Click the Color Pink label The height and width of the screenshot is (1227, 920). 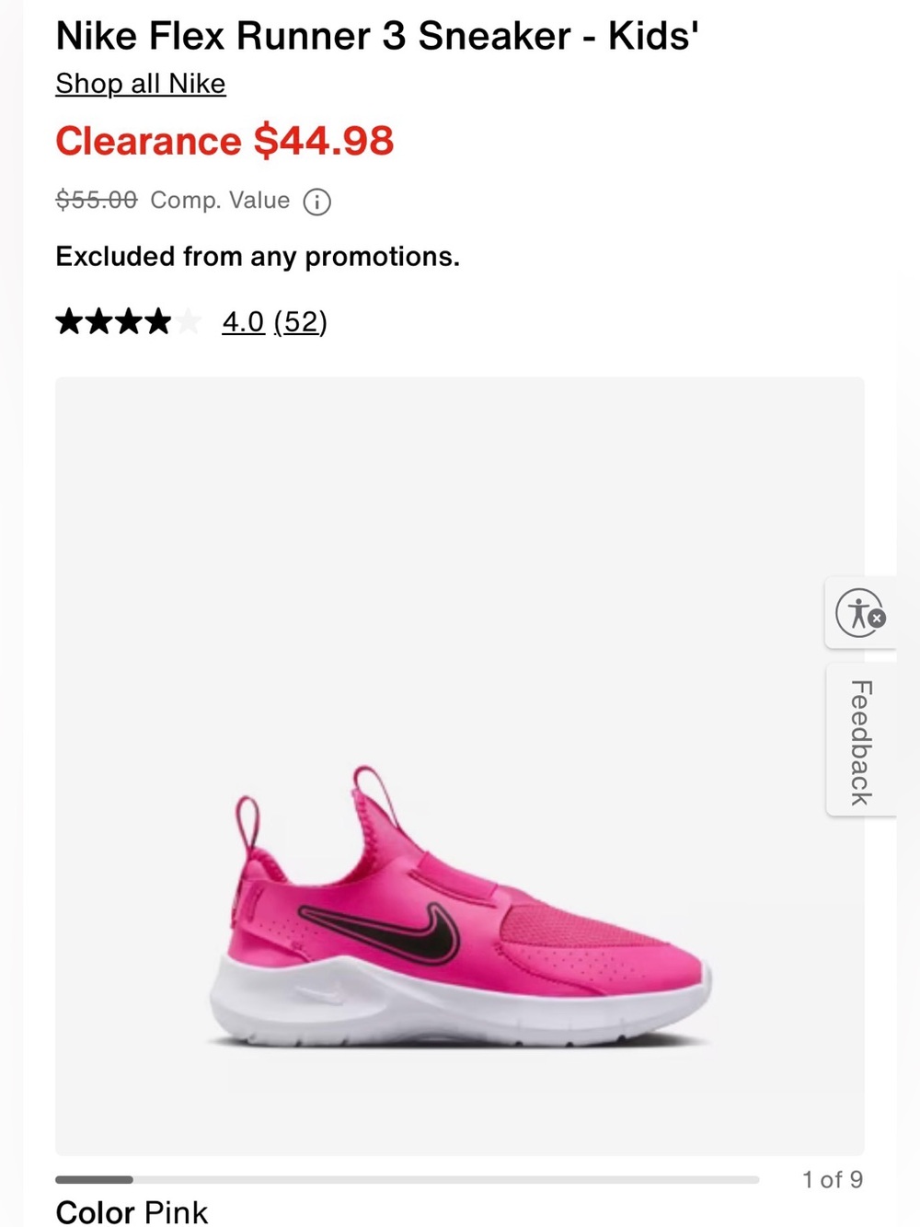132,1211
